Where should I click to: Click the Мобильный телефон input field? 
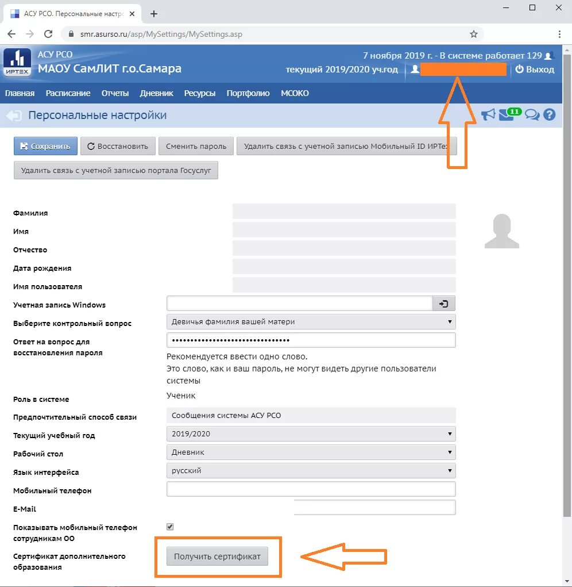pyautogui.click(x=311, y=489)
